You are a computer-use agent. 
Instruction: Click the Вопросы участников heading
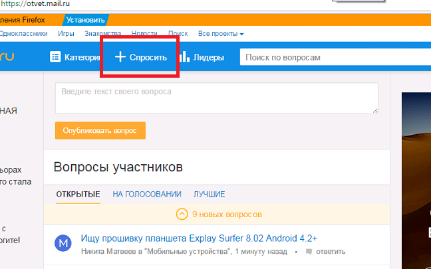tap(118, 167)
